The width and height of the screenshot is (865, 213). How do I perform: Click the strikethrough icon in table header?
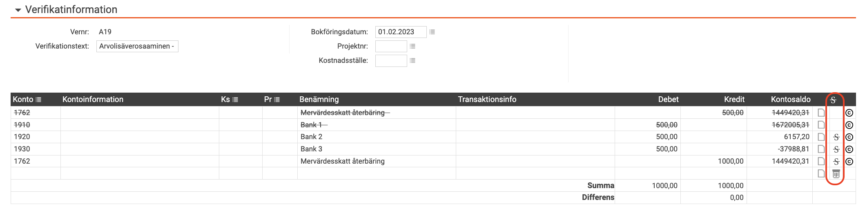pos(833,100)
